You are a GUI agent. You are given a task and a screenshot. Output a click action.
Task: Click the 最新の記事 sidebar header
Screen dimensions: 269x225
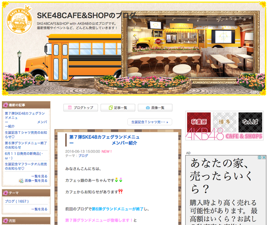click(x=26, y=105)
